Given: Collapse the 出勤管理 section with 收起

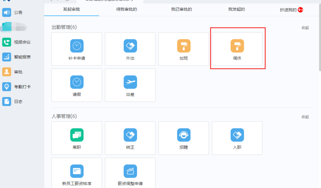Looking at the screenshot, I should pos(305,28).
